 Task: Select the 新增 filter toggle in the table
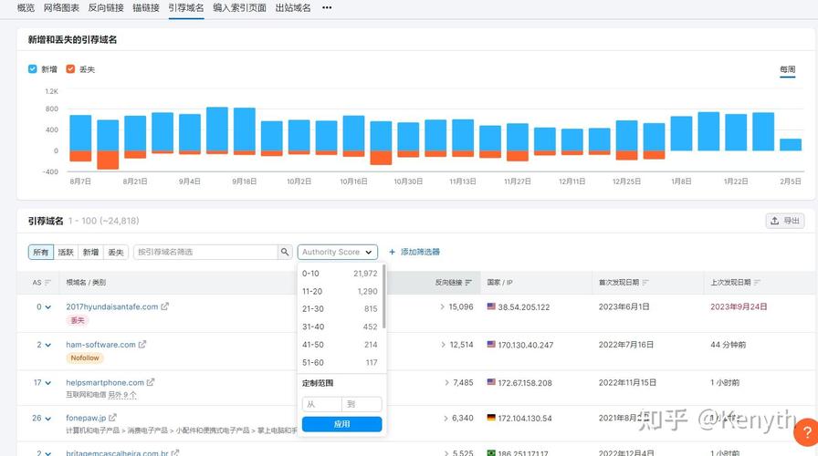[x=90, y=253]
